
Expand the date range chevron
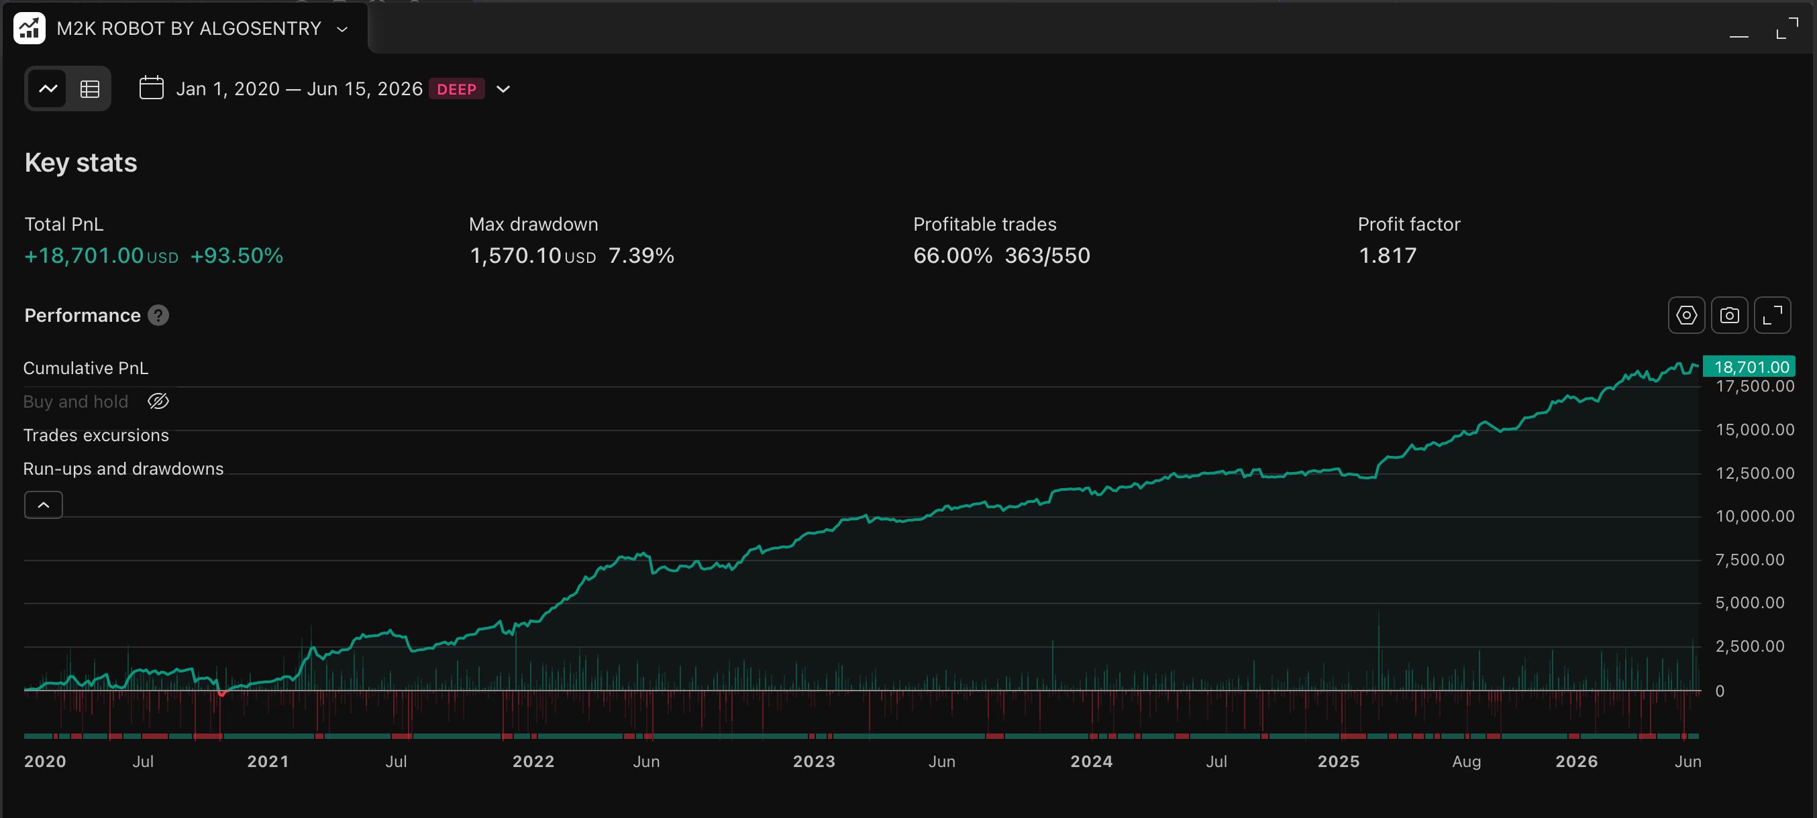(503, 89)
